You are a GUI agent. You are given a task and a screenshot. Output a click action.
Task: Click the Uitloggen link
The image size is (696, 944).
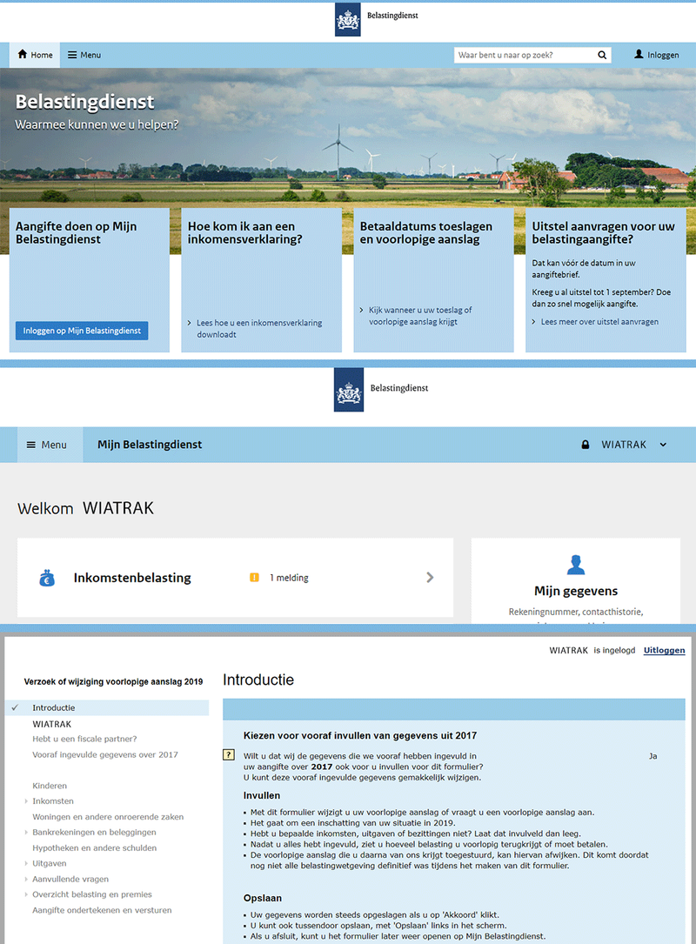click(664, 650)
